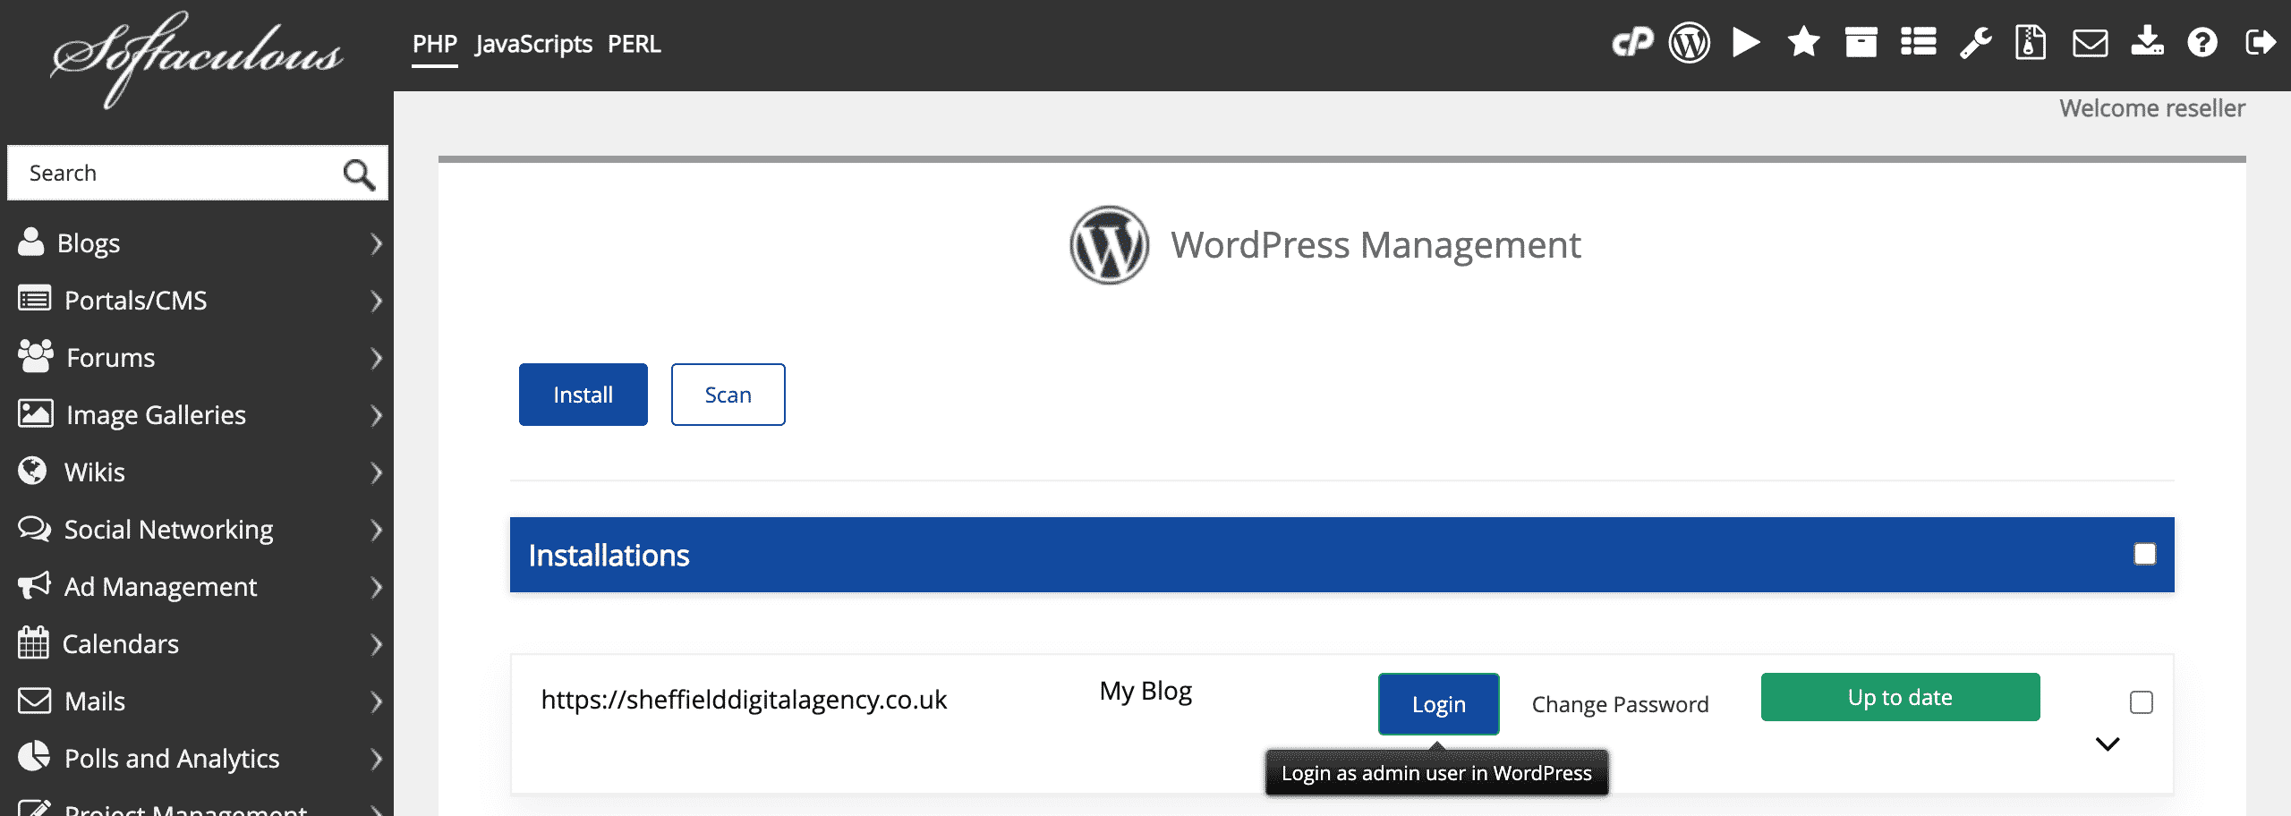Open the cPanel icon in top toolbar
Viewport: 2291px width, 816px height.
tap(1632, 42)
